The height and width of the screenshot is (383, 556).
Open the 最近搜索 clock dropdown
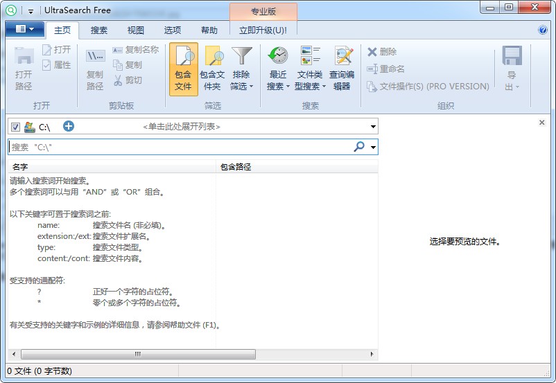tap(279, 69)
